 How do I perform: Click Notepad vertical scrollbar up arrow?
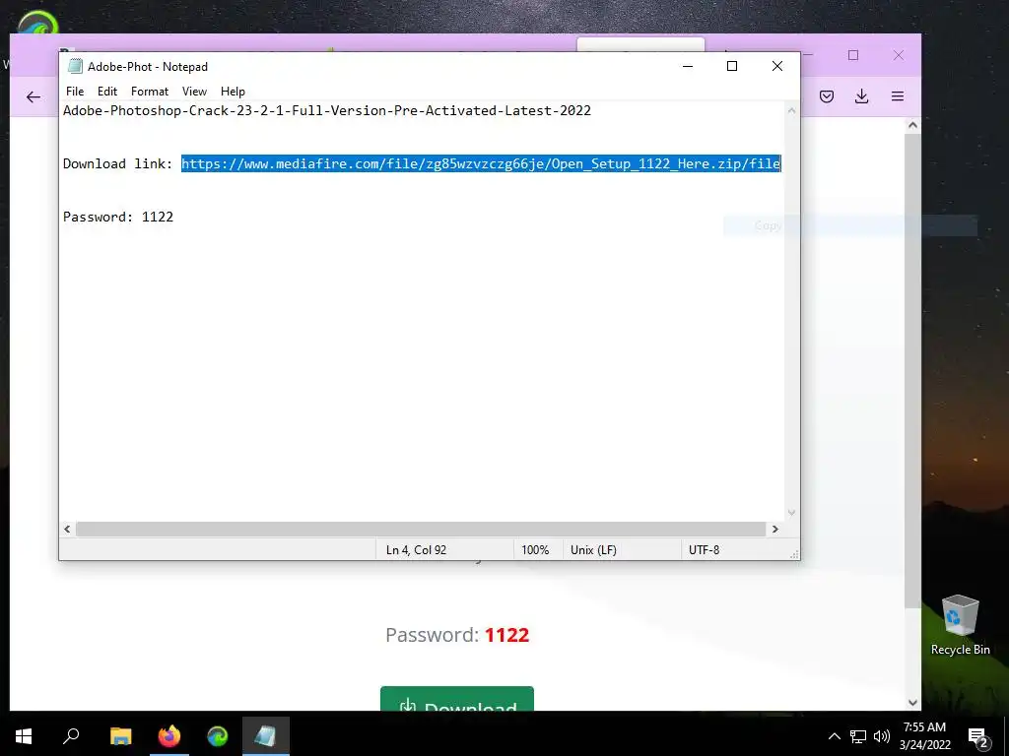(x=791, y=110)
